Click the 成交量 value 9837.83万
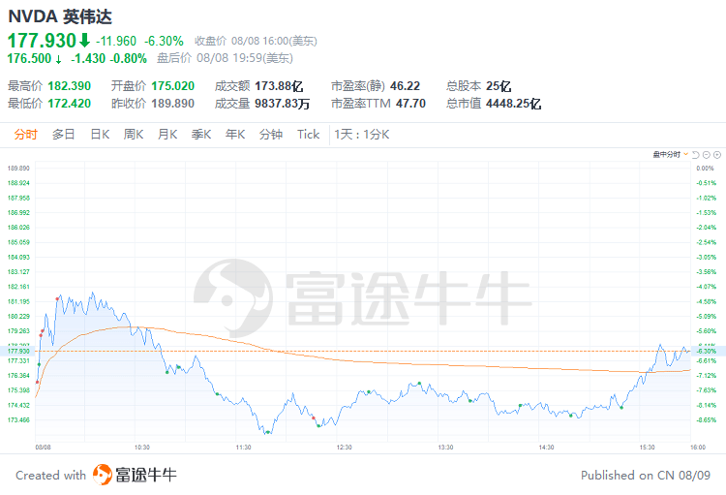Viewport: 726px width, 495px height. (x=282, y=104)
